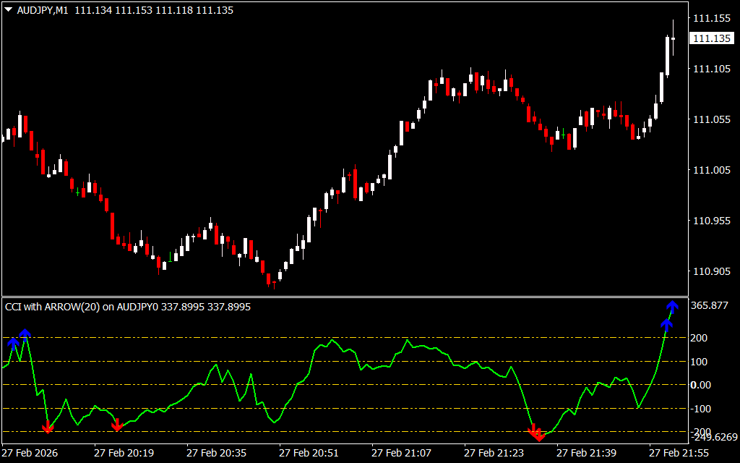
Task: Click the 27 Feb 20:35 time label
Action: tap(216, 453)
